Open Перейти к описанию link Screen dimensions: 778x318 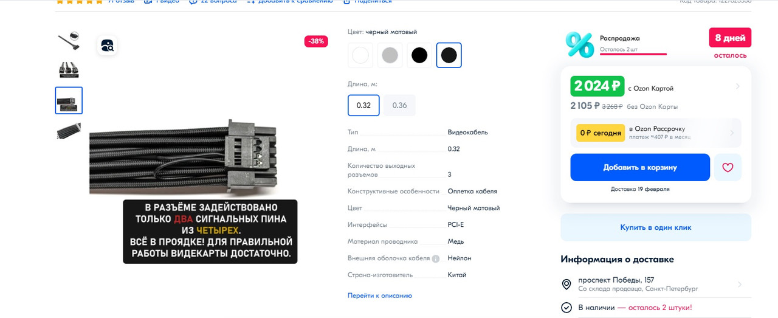380,296
